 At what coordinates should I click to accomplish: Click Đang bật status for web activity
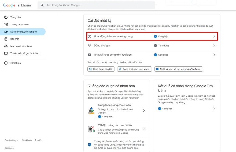pos(161,36)
